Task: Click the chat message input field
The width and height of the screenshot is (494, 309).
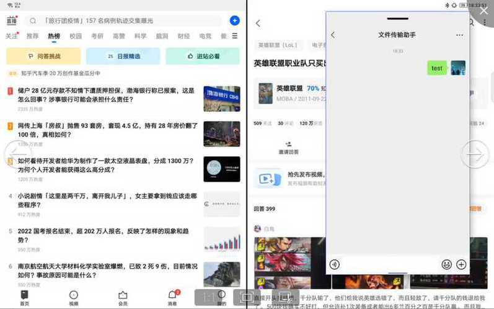Action: pos(390,264)
